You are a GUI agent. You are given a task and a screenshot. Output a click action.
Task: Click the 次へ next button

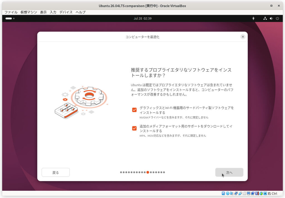pos(229,172)
